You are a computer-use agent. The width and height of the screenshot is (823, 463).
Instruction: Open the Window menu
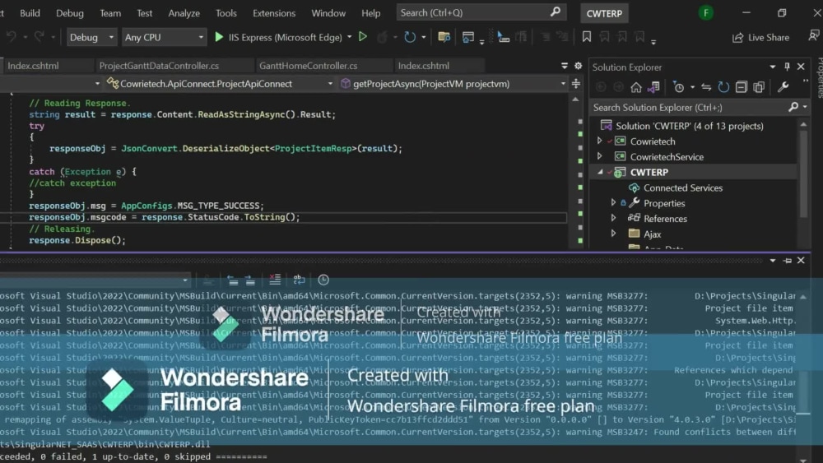[328, 13]
